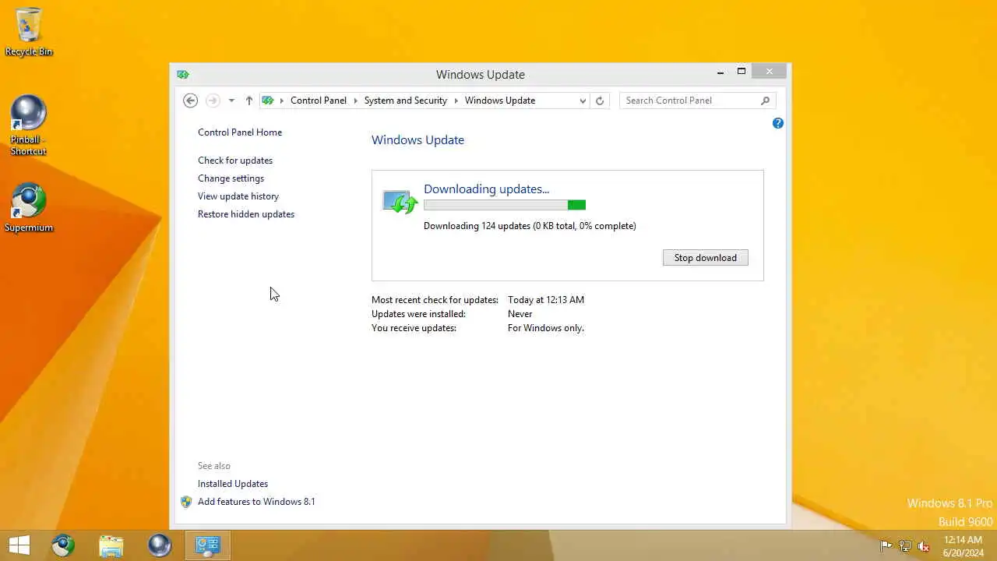
Task: Select the Supermium desktop icon
Action: coord(29,208)
